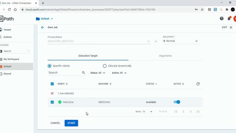Refresh the robots table
The height and width of the screenshot is (133, 236).
[198, 84]
